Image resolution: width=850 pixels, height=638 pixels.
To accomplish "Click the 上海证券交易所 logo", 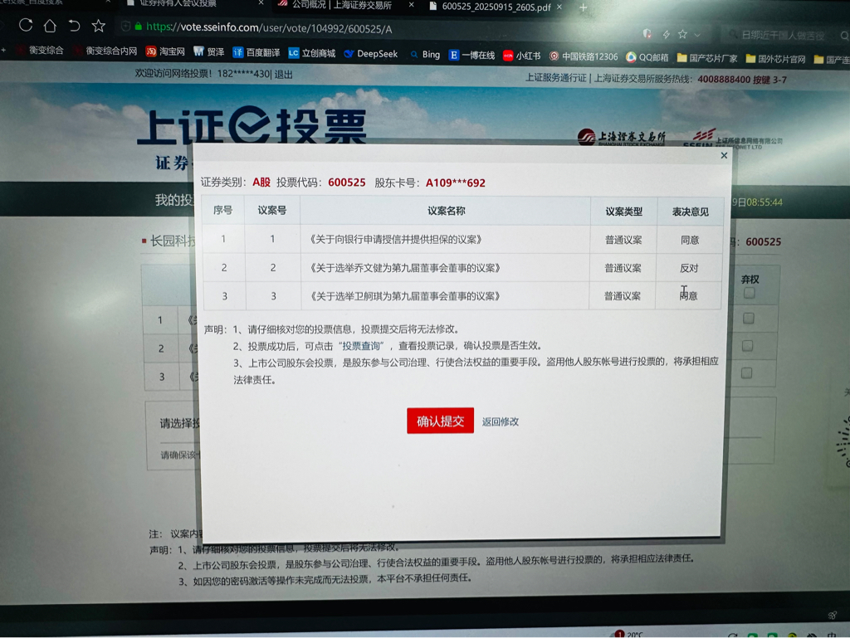I will [621, 138].
